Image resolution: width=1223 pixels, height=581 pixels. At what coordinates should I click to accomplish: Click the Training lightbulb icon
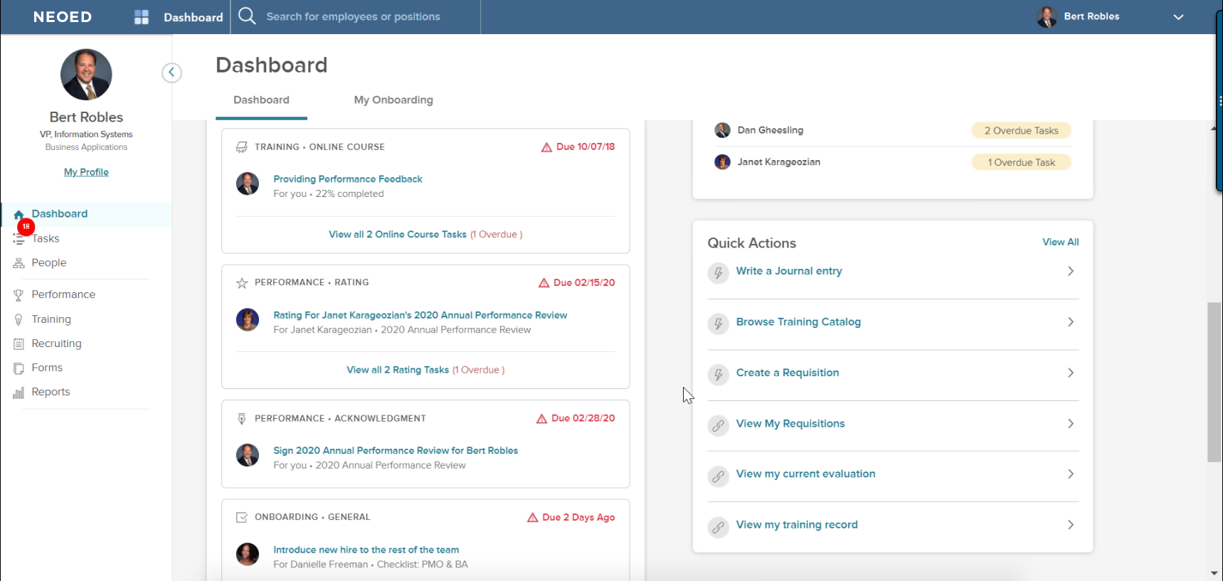pos(18,320)
